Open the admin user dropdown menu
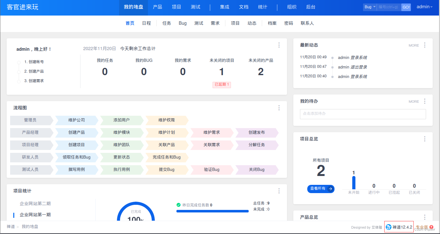The image size is (440, 234). [x=424, y=7]
